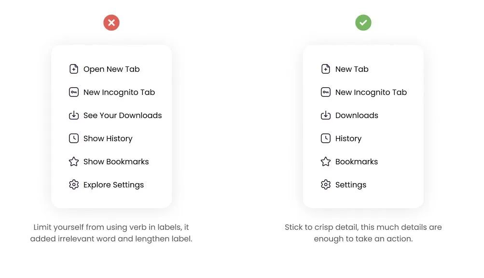Click the star icon beside Show Bookmarks
Viewport: 484px width, 278px height.
click(74, 161)
